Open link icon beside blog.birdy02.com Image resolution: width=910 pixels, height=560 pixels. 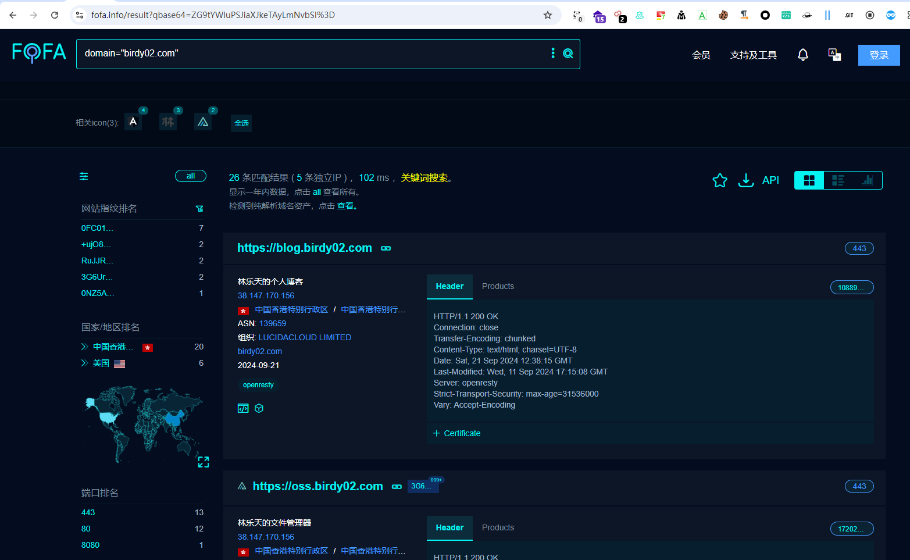pyautogui.click(x=386, y=248)
